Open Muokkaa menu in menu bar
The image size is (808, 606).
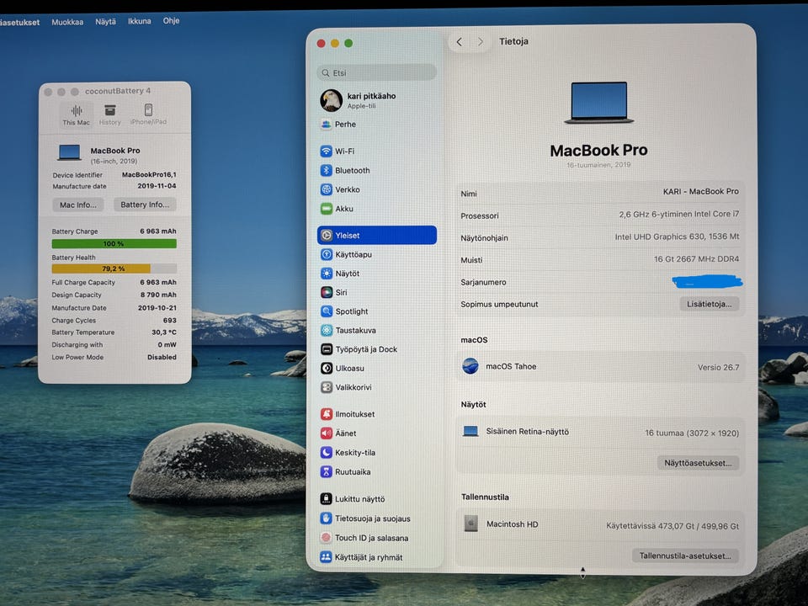[x=67, y=22]
